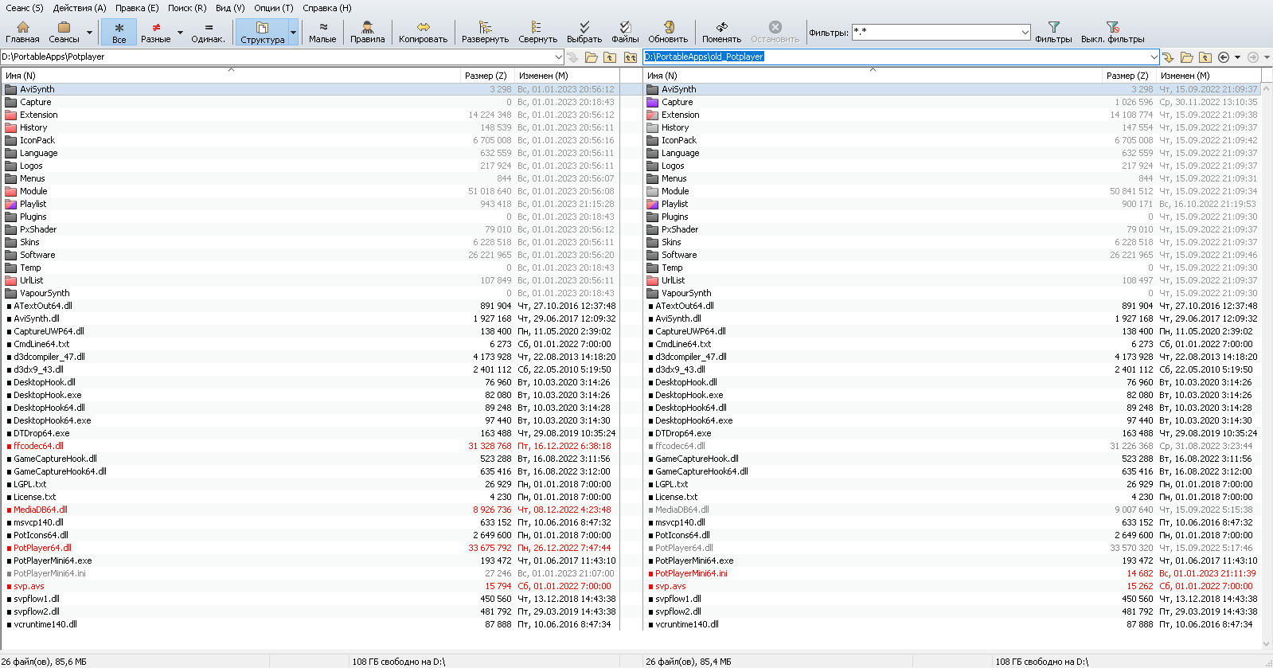Select Module folder in left pane

(x=33, y=191)
